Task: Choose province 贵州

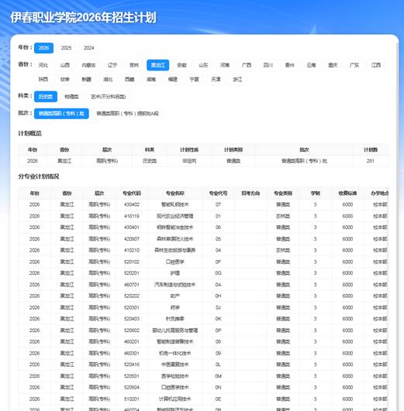Action: click(289, 65)
